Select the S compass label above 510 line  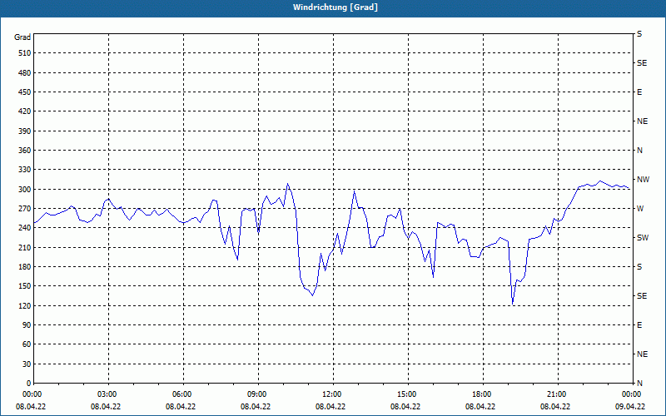(639, 34)
